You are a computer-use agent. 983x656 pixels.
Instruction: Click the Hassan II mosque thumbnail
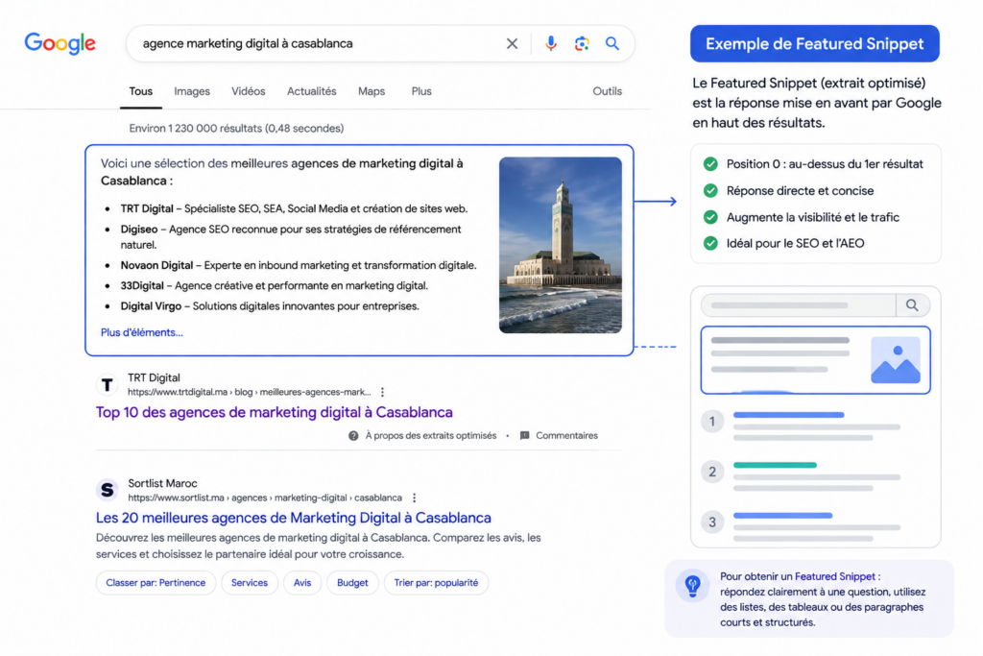pos(561,245)
